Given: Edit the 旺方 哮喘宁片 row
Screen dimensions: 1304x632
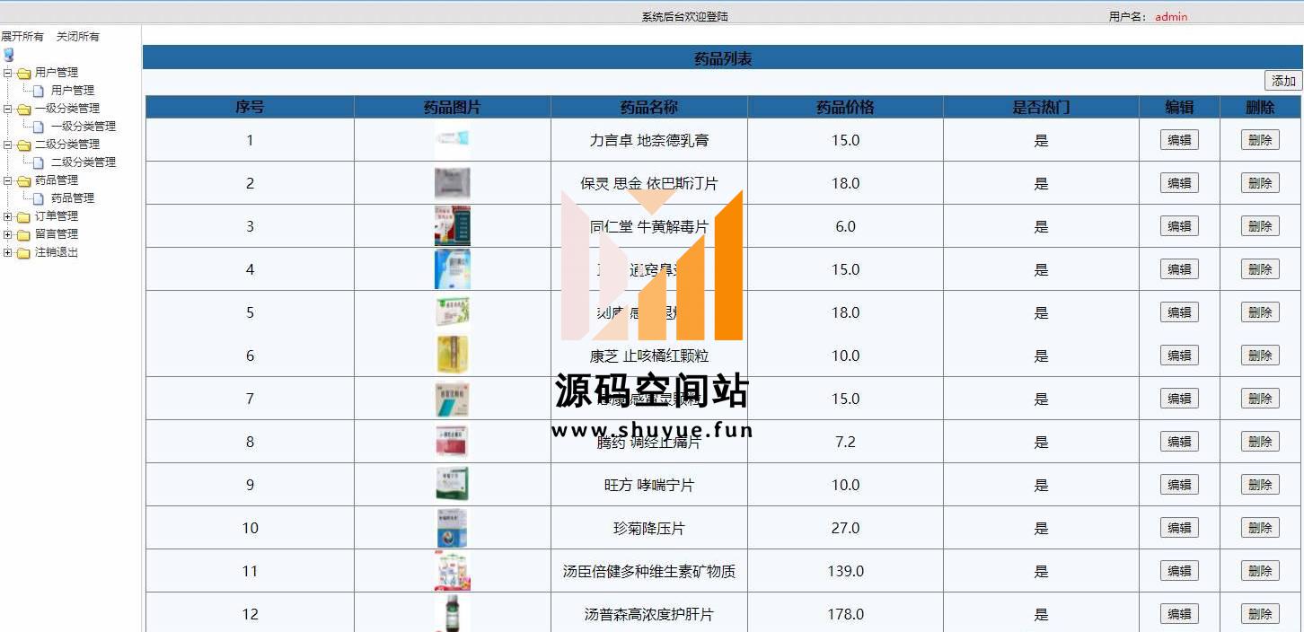Looking at the screenshot, I should pyautogui.click(x=1179, y=485).
